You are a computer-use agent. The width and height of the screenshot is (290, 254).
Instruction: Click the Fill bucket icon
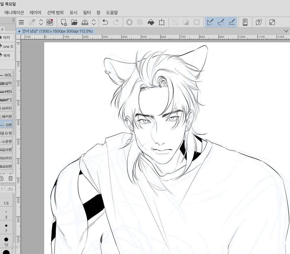tap(151, 22)
